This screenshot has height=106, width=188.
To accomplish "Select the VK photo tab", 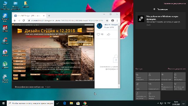I will click(x=29, y=16).
